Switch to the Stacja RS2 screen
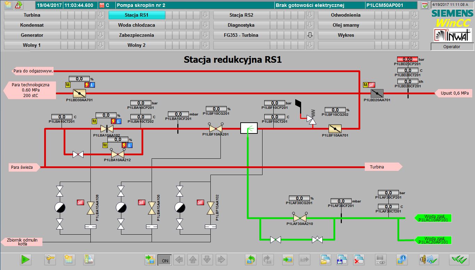Viewport: 475px width, 270px height. (x=241, y=15)
